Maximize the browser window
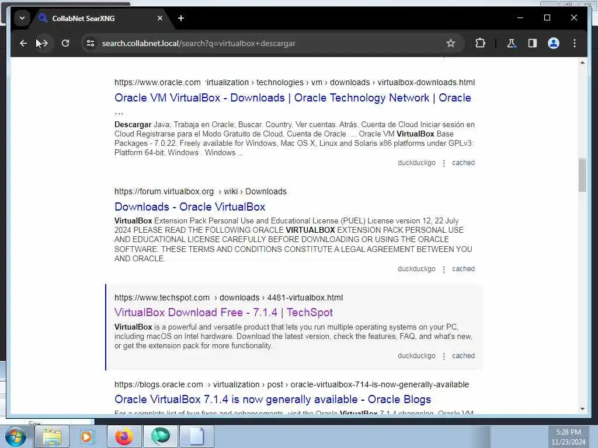Image resolution: width=598 pixels, height=448 pixels. coord(547,18)
